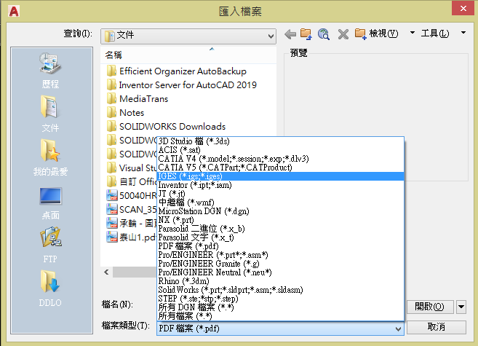Choose PDF 檔案 (*.pdf) in list
The height and width of the screenshot is (346, 478).
pos(280,246)
